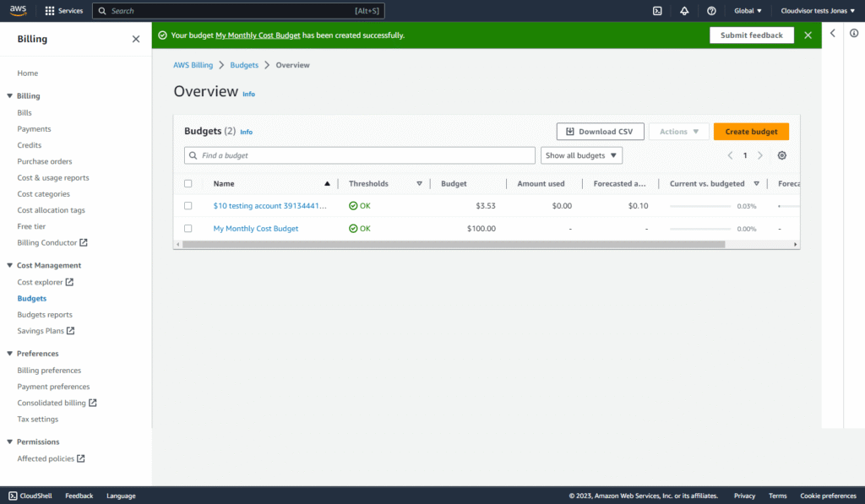Click the Overview Info link
This screenshot has width=865, height=504.
click(249, 95)
